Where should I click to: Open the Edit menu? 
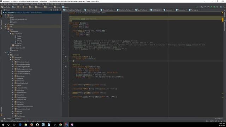(6, 4)
